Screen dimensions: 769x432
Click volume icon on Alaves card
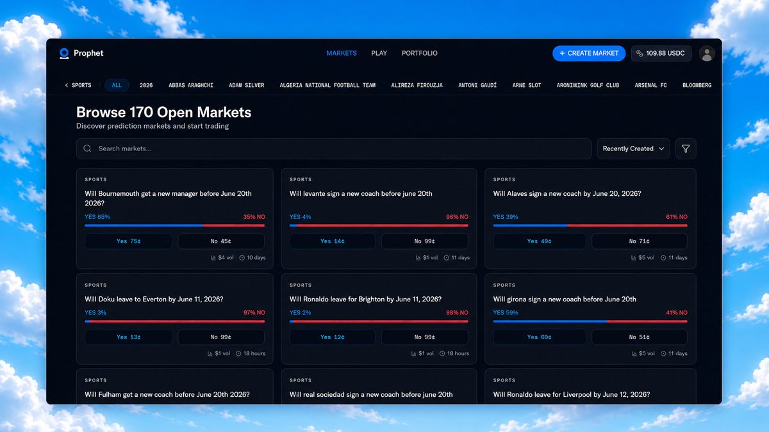pos(634,258)
